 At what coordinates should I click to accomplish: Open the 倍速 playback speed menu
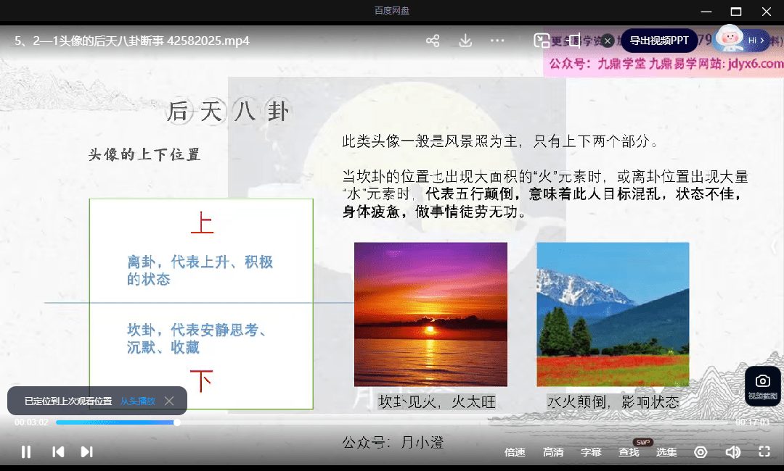(x=515, y=452)
